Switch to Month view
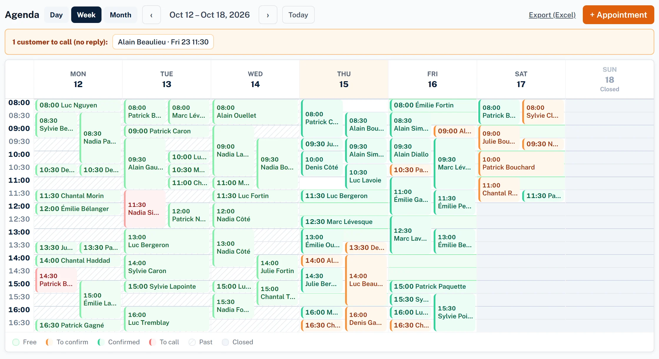The width and height of the screenshot is (659, 359). point(121,15)
